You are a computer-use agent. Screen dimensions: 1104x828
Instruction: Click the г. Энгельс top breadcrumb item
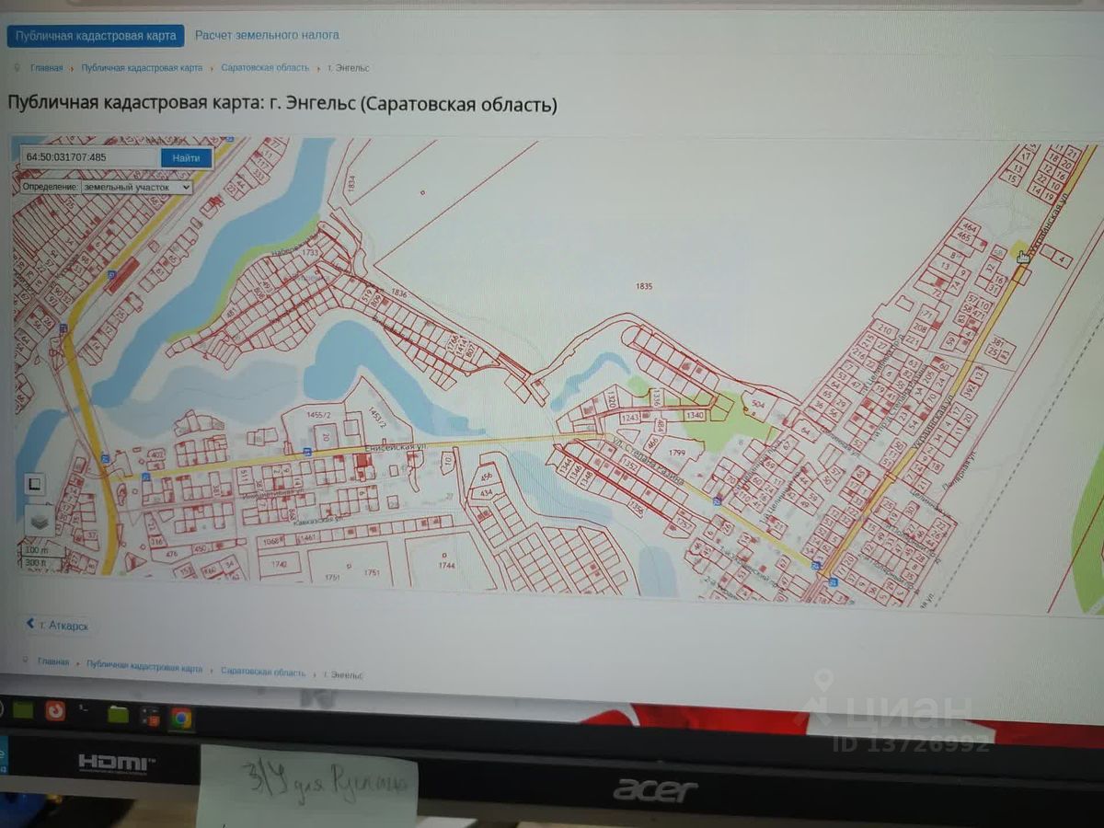click(x=349, y=68)
